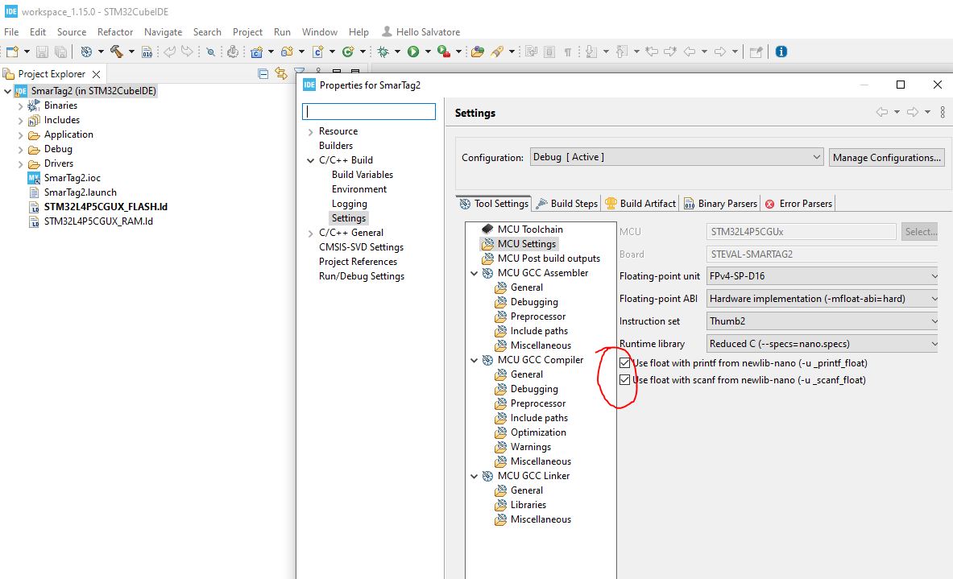Toggle show whitespace characters icon

[568, 51]
